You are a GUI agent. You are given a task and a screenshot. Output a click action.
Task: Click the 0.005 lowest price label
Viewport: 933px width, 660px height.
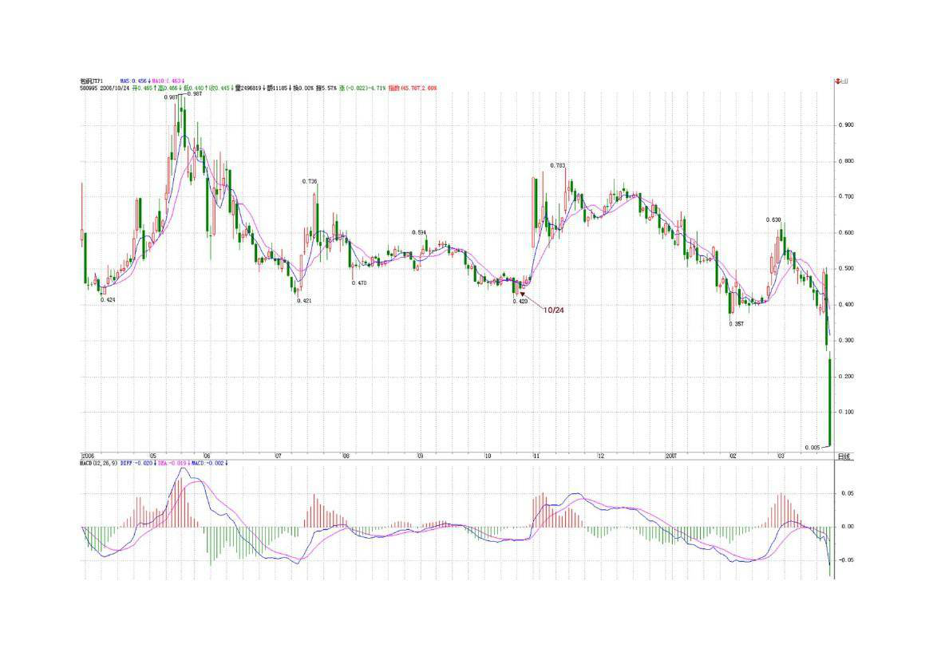(x=812, y=448)
